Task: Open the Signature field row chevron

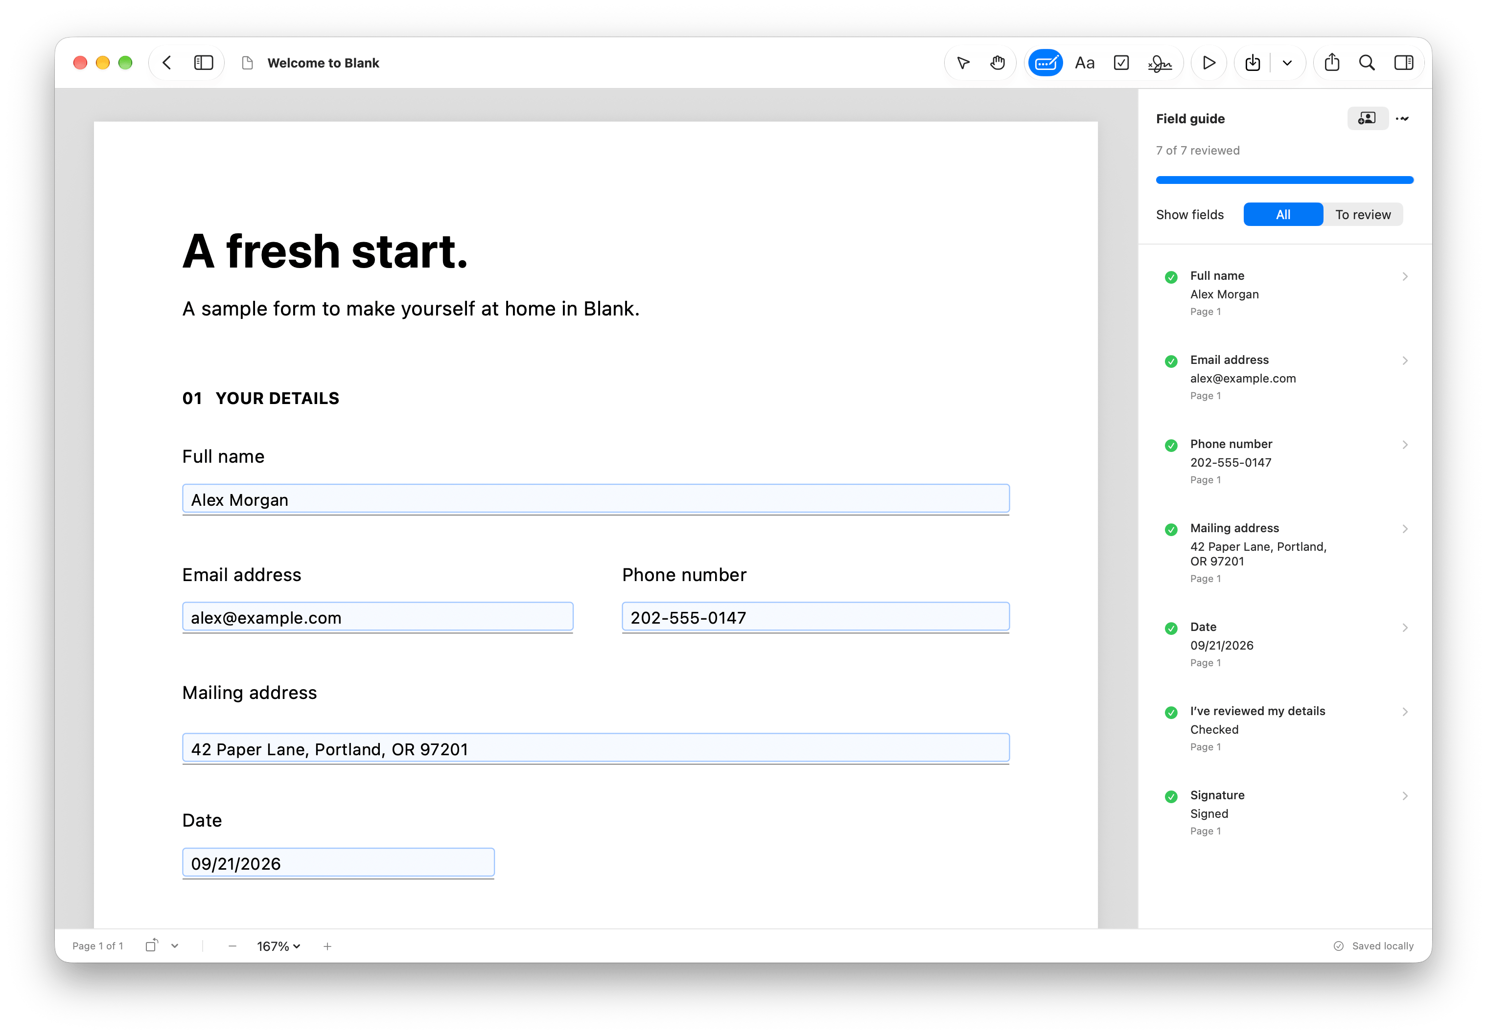Action: point(1405,795)
